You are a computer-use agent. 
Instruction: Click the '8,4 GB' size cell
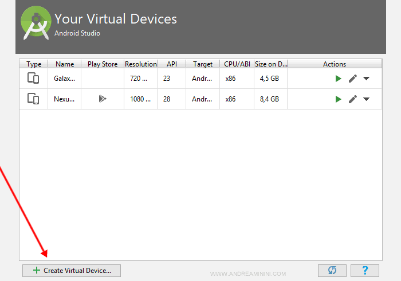[271, 99]
